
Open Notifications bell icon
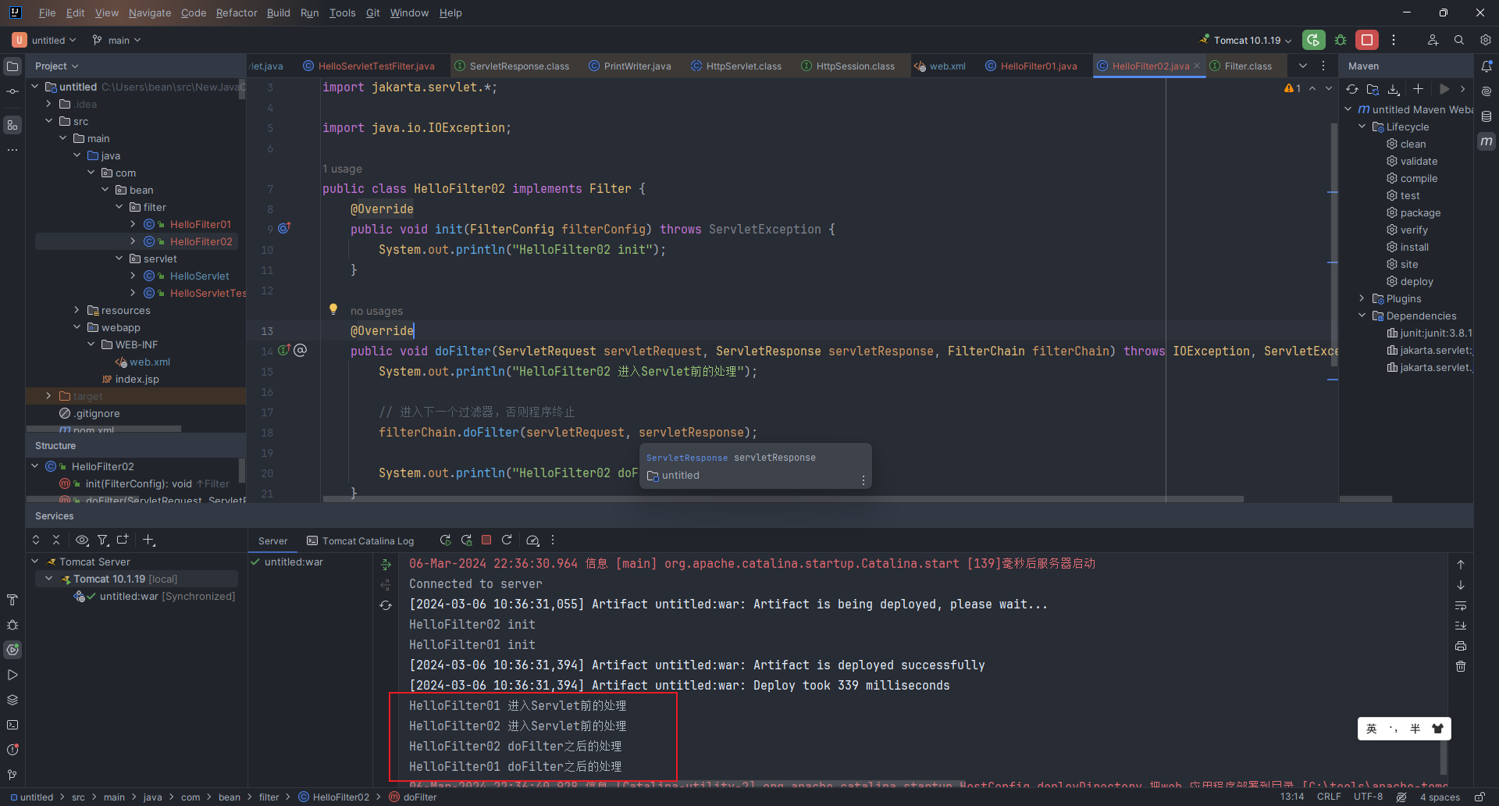1487,66
